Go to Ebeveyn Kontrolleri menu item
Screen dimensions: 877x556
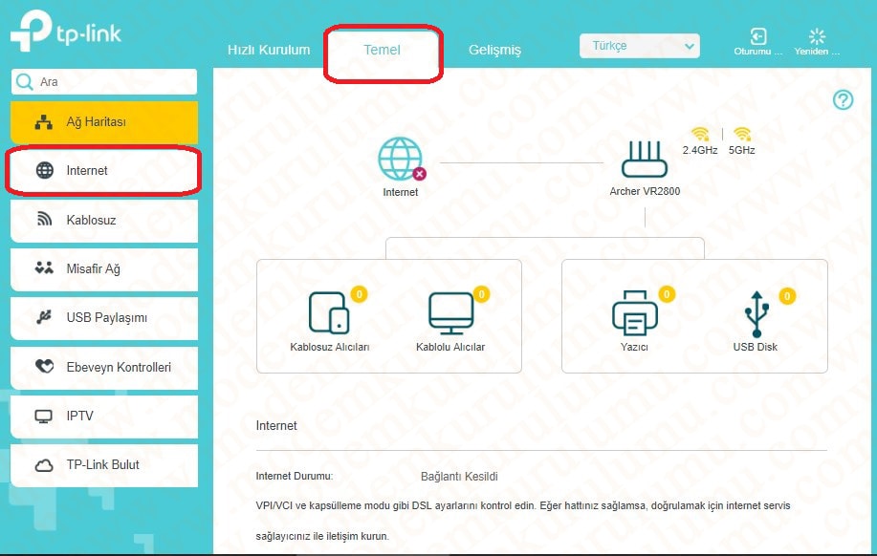point(103,367)
